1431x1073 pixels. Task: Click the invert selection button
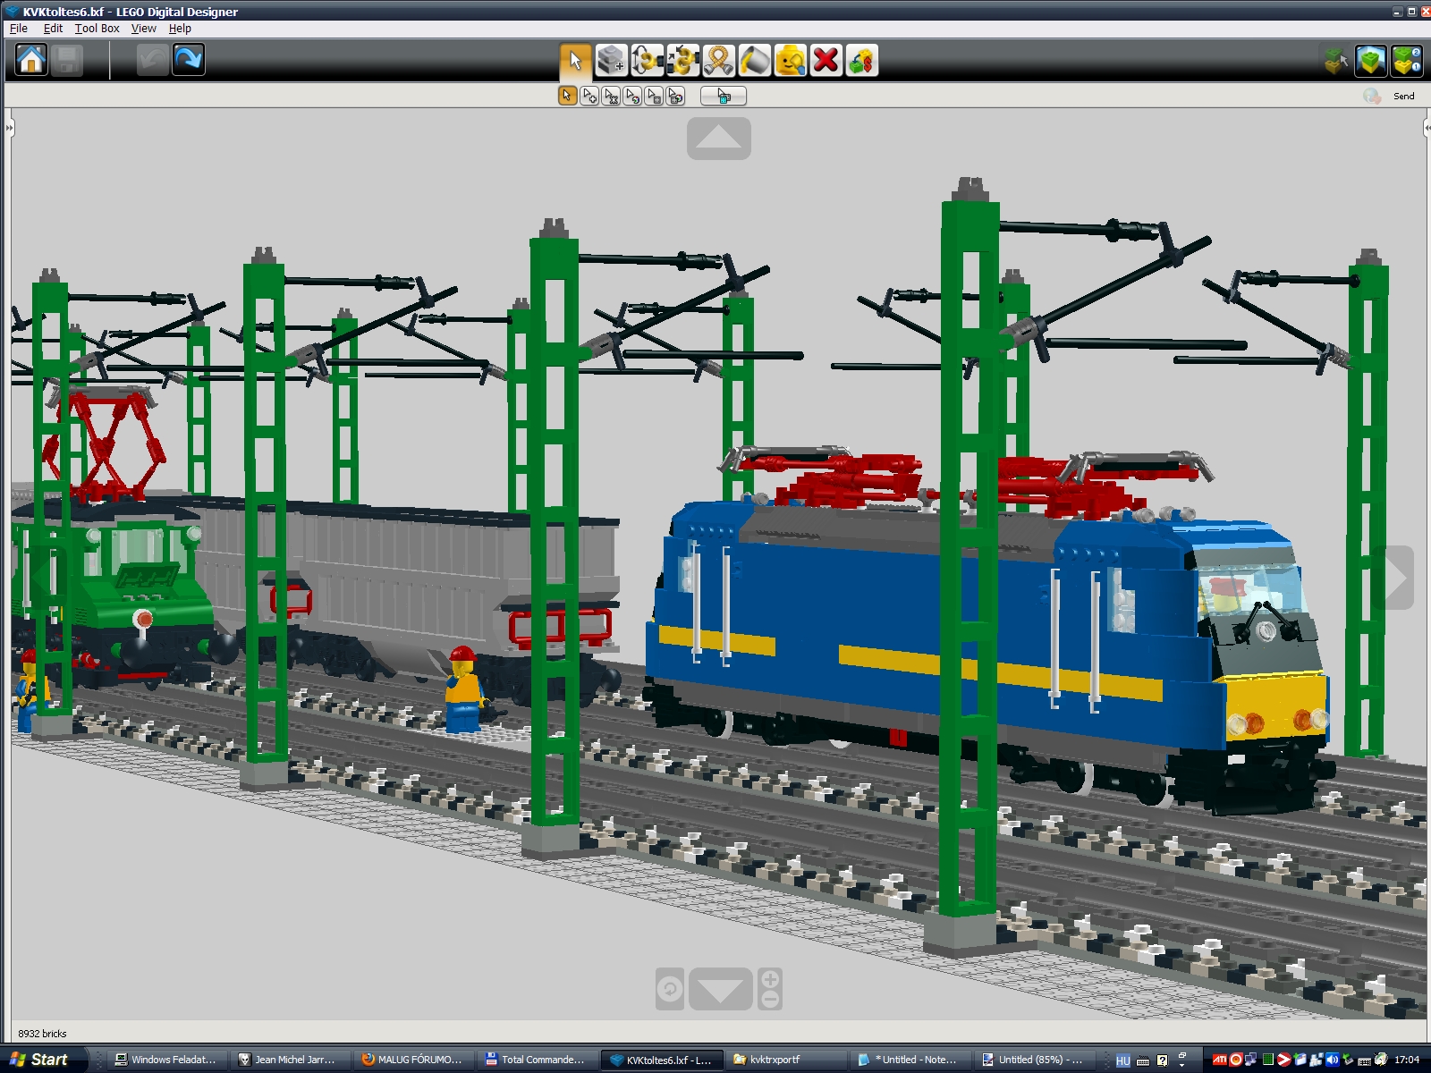pyautogui.click(x=724, y=96)
